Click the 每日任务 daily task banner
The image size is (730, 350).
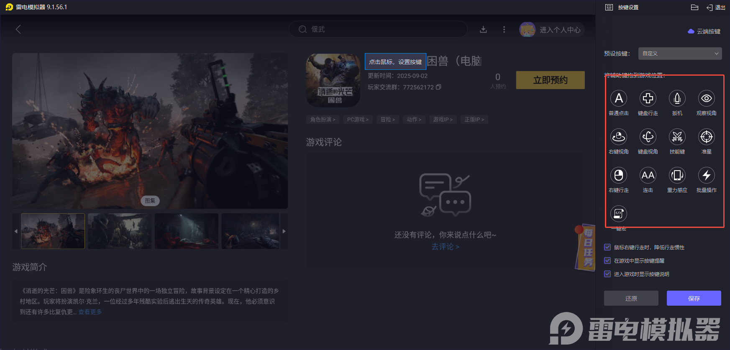point(587,248)
